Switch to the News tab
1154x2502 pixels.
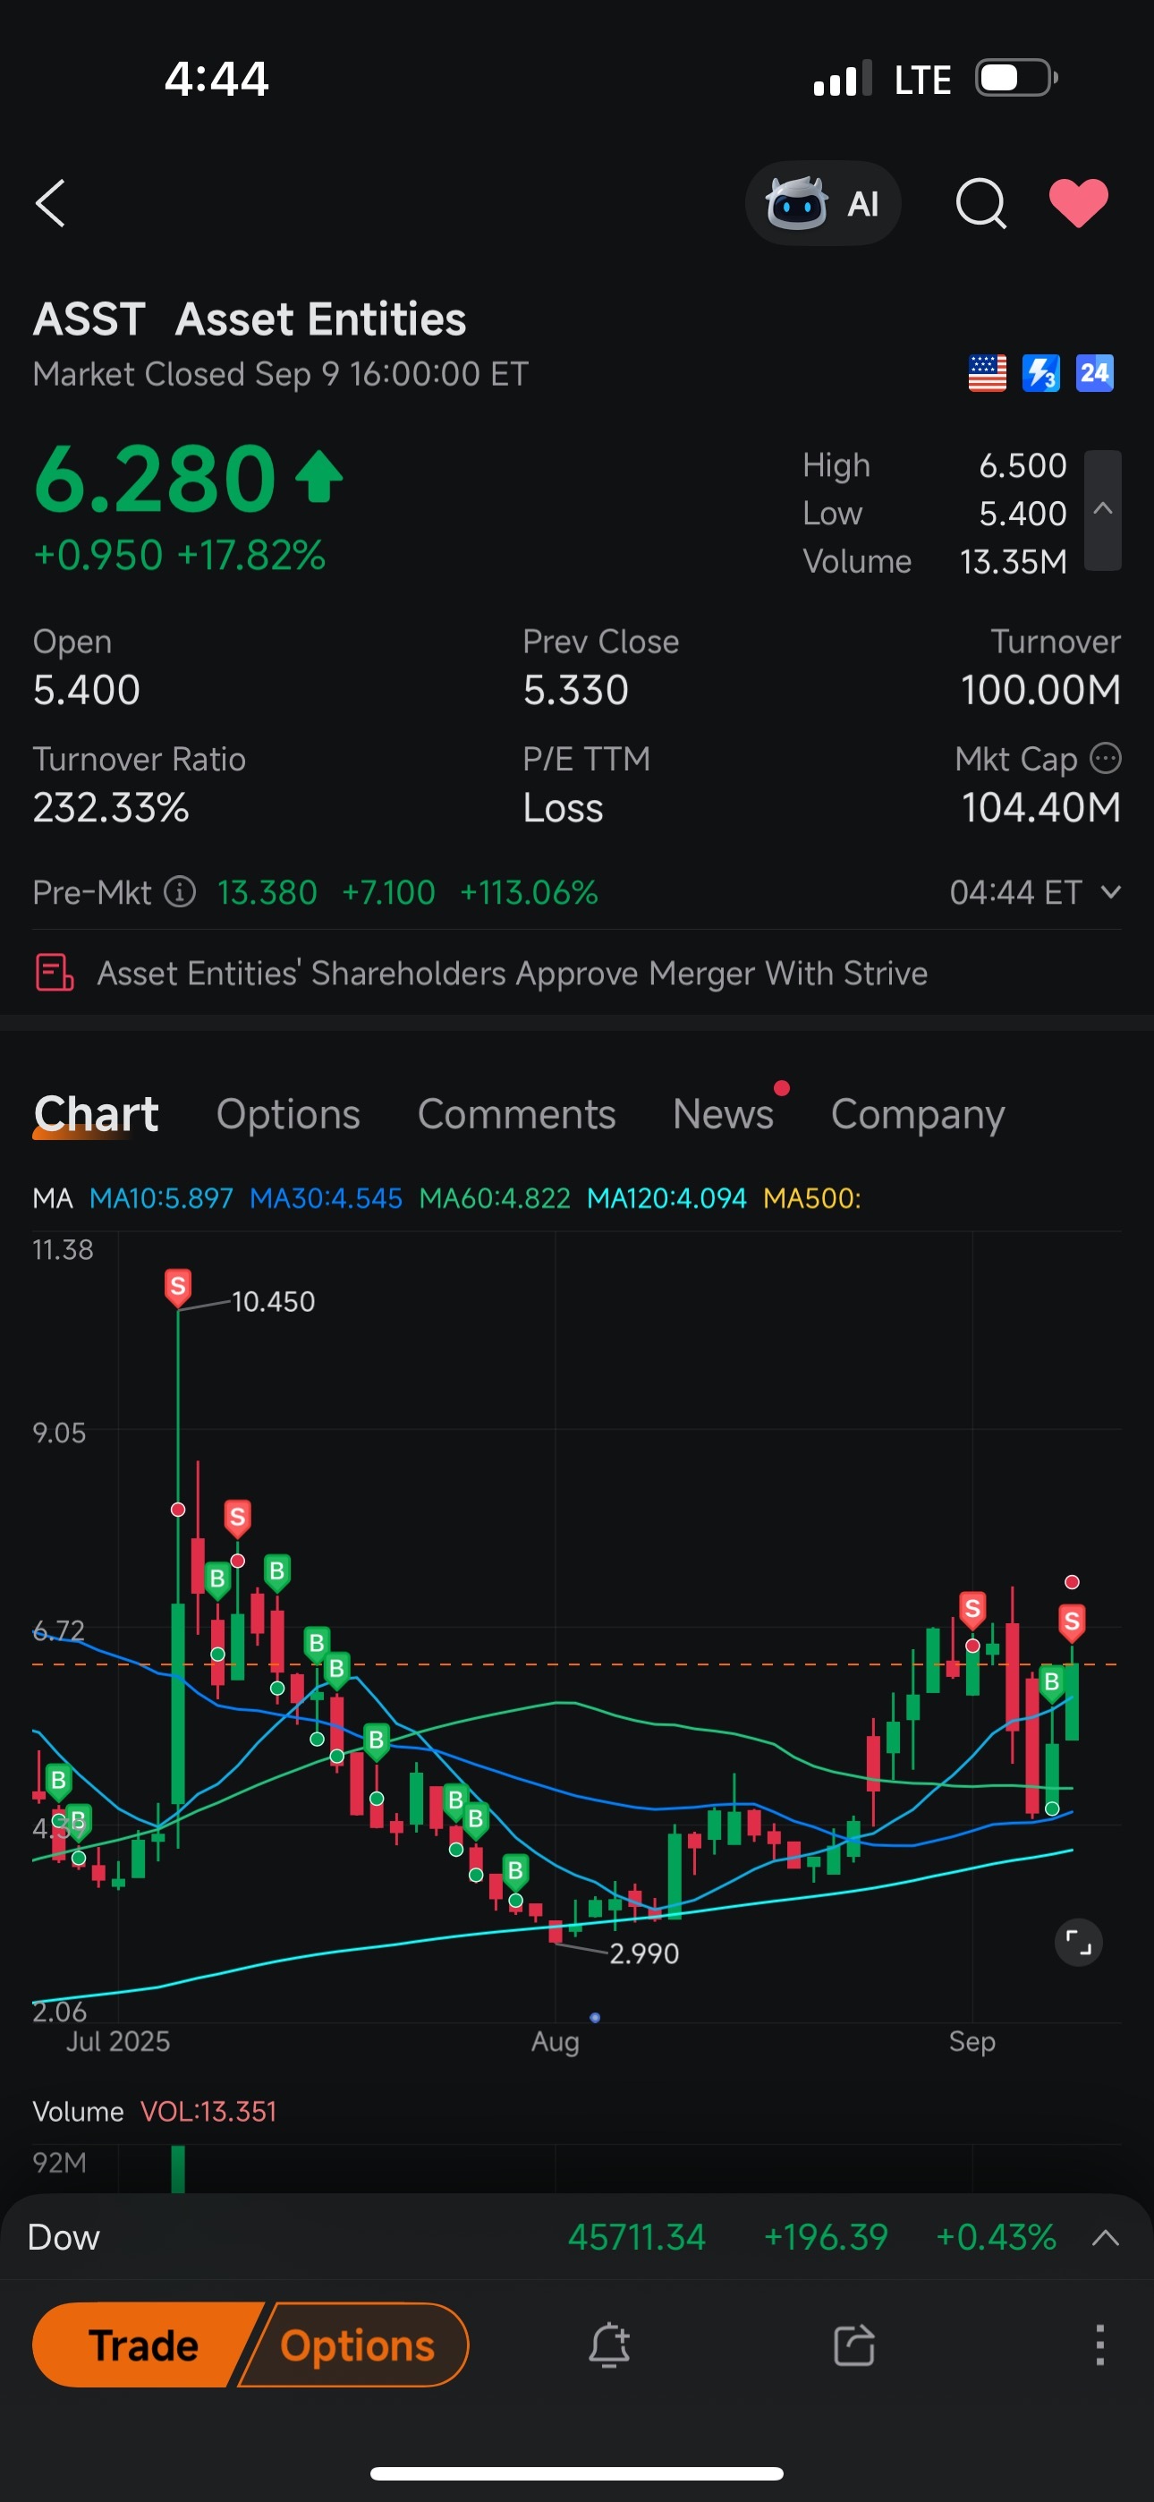[723, 1114]
